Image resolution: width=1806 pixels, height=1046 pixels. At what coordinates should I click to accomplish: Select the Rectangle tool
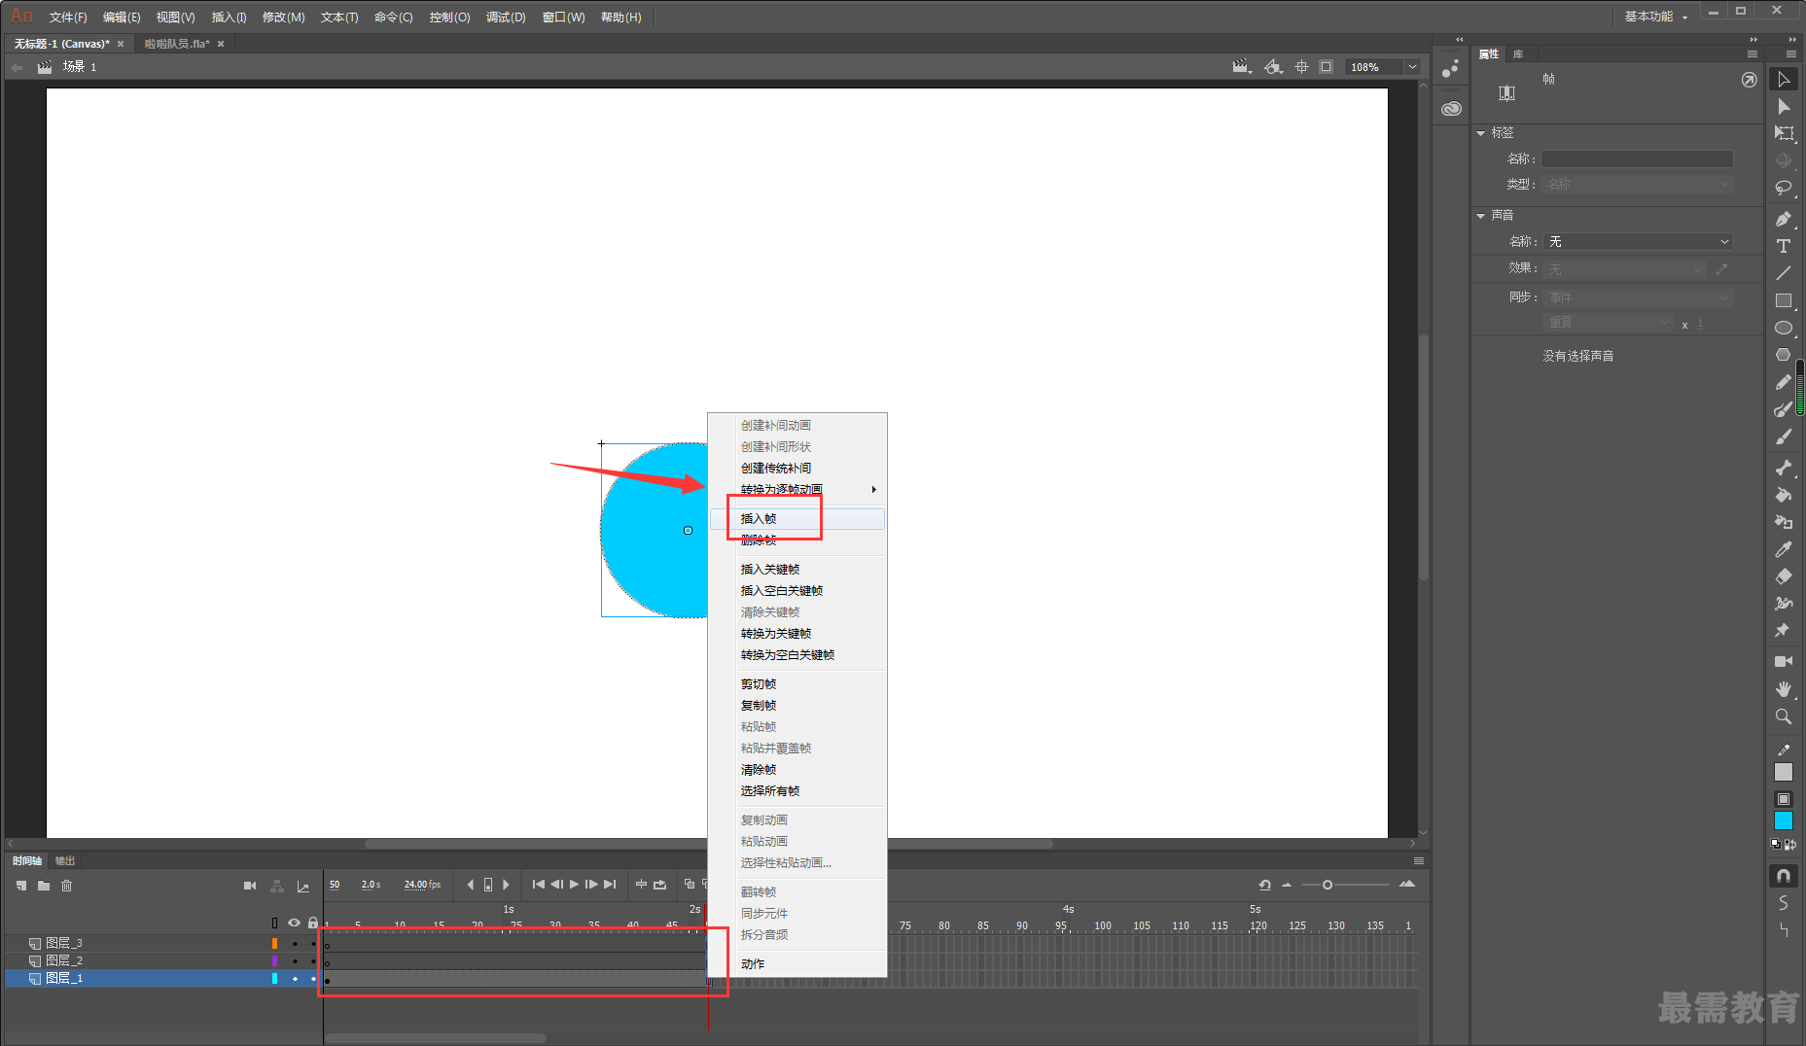[1784, 300]
